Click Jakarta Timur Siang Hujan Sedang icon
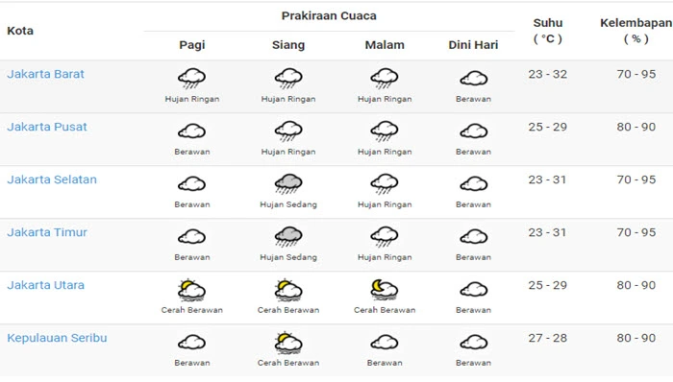Screen dimensions: 673x382 pos(288,237)
